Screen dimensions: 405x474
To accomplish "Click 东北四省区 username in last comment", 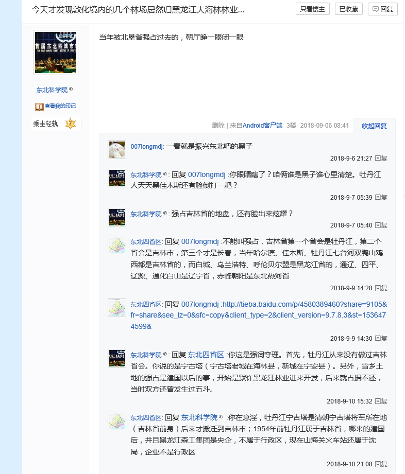I will (x=146, y=418).
